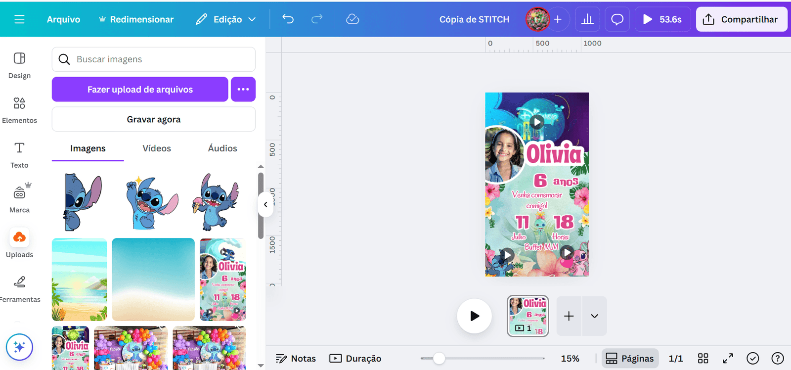Click uploads panel scroll up arrow
Viewport: 791px width, 370px height.
click(261, 167)
